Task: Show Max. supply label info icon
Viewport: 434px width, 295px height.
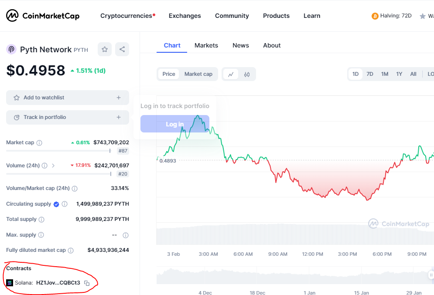Action: [x=41, y=235]
